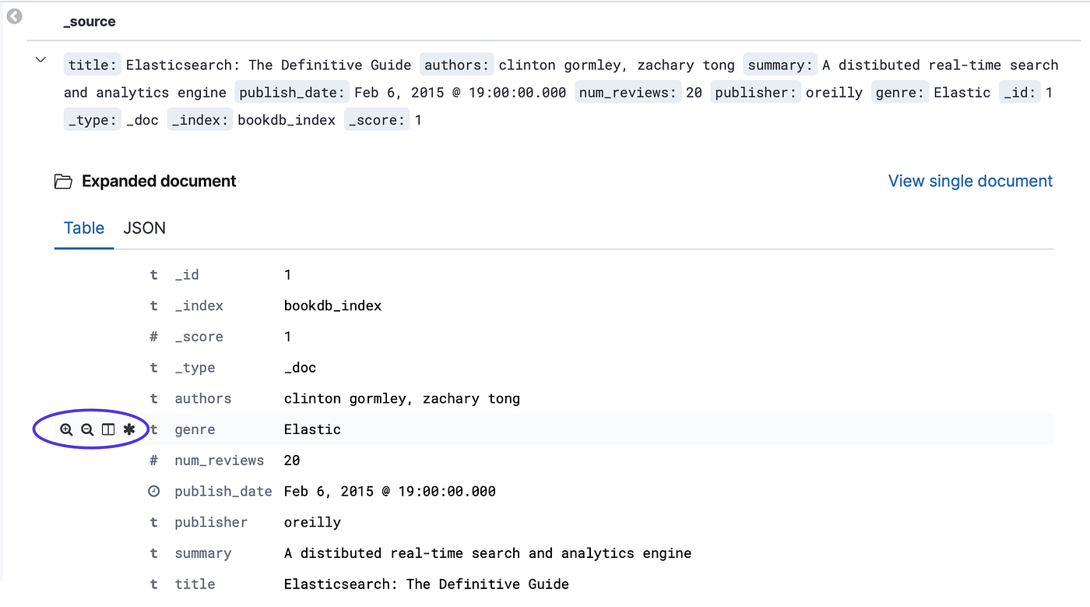Switch to the JSON tab

pyautogui.click(x=145, y=228)
